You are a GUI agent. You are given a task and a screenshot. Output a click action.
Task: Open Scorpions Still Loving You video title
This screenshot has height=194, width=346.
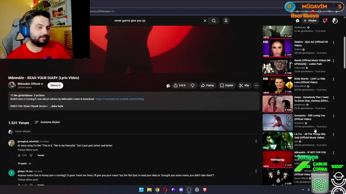[310, 117]
